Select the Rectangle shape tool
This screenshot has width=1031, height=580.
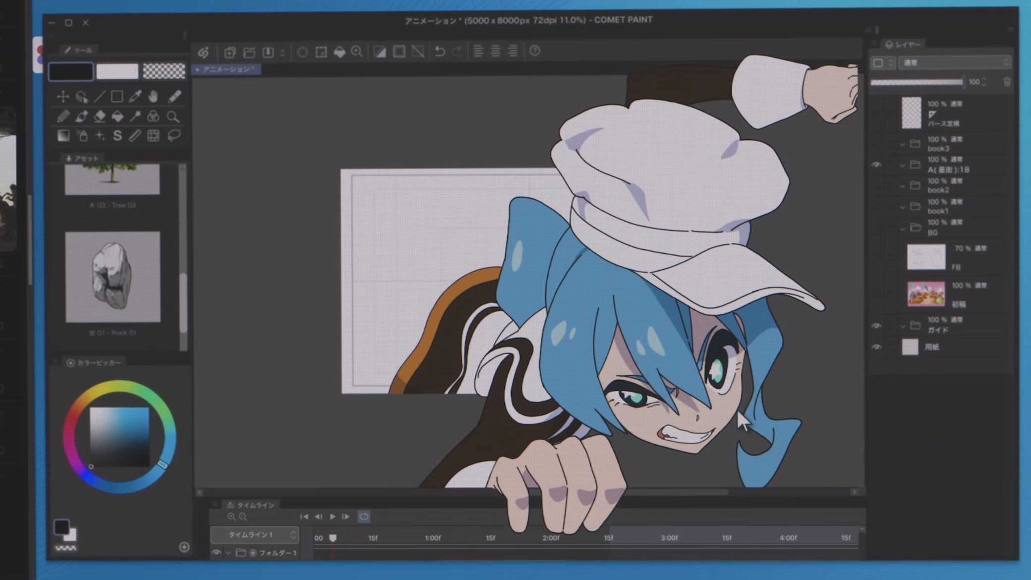(117, 96)
